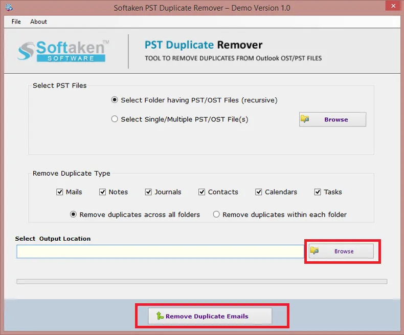The image size is (404, 335).
Task: Click the Select Output Location label
Action: click(x=53, y=239)
